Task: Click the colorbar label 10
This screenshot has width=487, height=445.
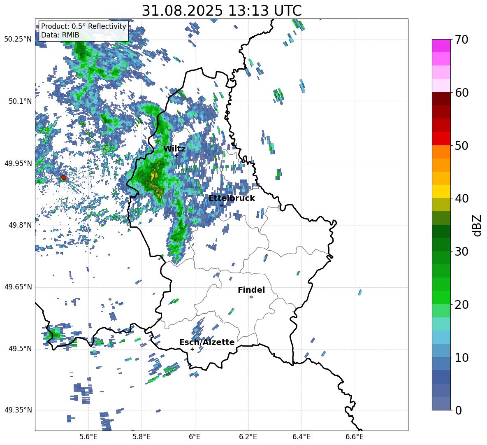Action: (x=461, y=357)
